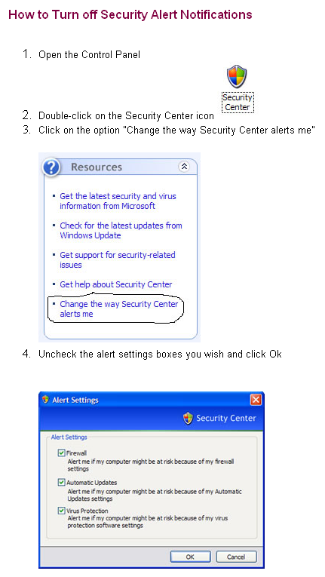Uncheck the Automatic Updates alert checkbox
This screenshot has height=577, width=325.
[62, 482]
